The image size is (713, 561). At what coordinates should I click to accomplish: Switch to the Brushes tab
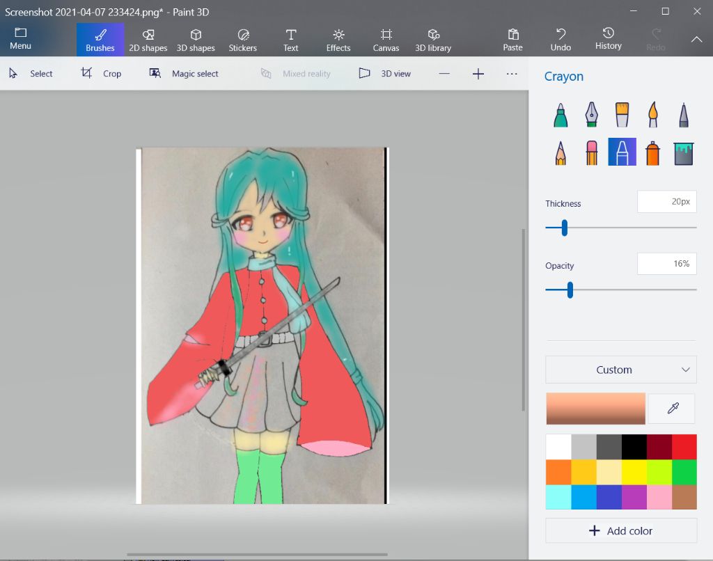tap(100, 40)
